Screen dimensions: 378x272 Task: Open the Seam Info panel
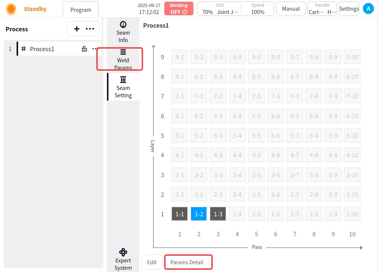(123, 32)
